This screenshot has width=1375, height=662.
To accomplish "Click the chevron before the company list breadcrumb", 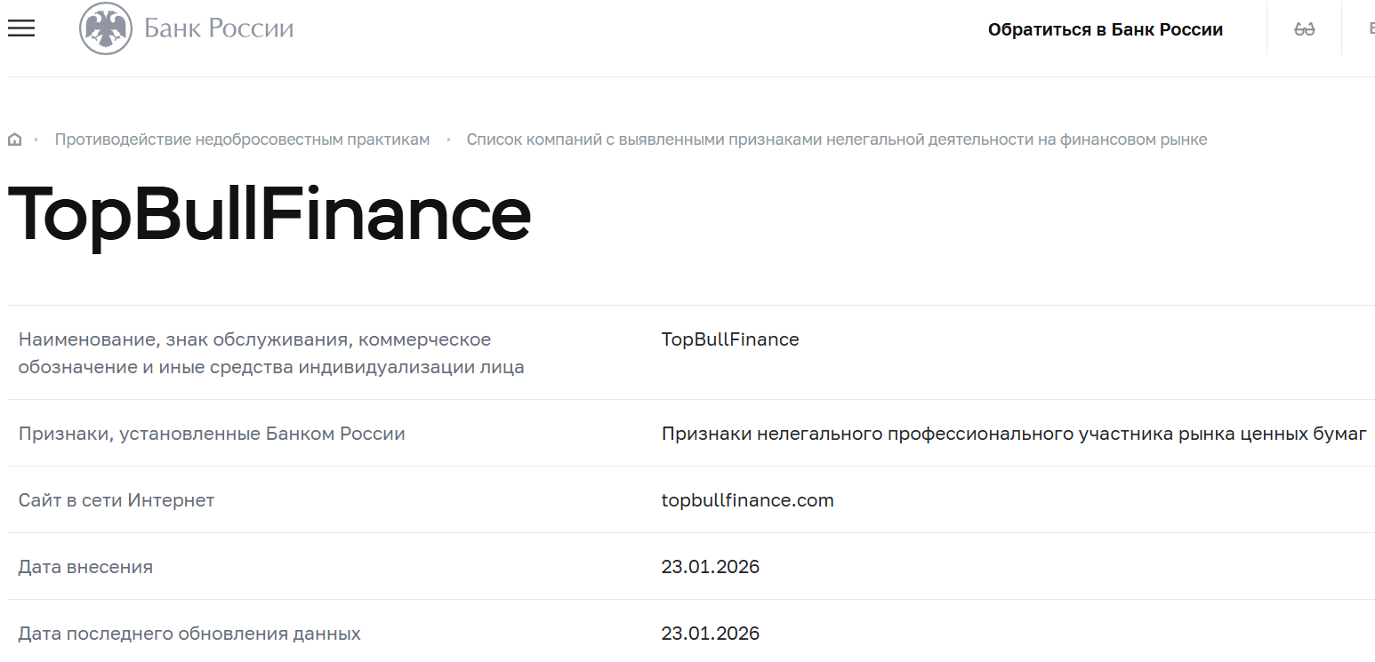I will click(448, 139).
